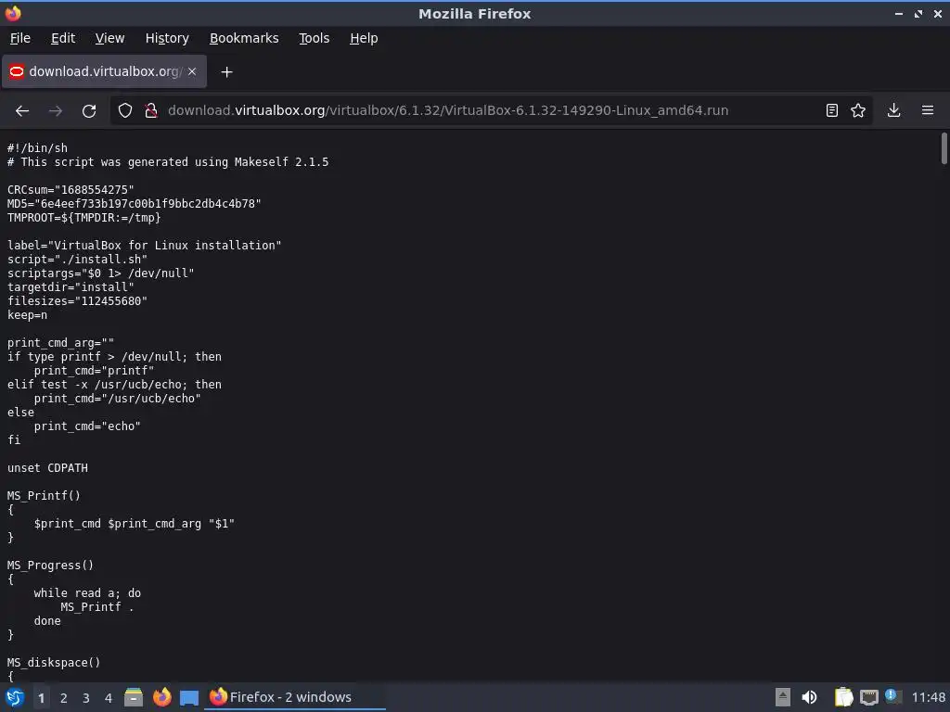Screen dimensions: 950x712
Task: Click the script="./install.sh" line
Action: (77, 260)
